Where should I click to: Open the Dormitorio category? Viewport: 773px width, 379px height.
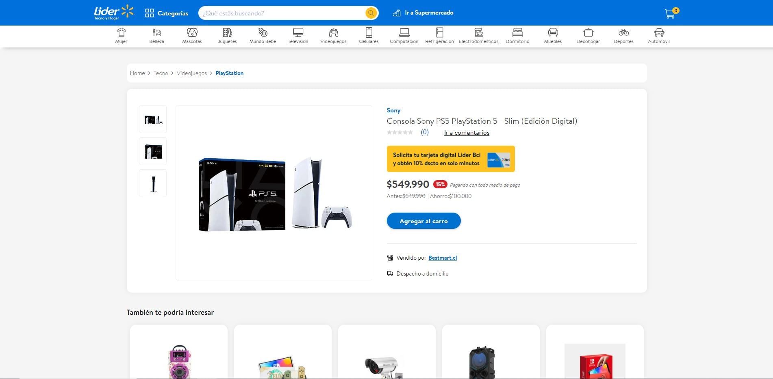point(517,36)
